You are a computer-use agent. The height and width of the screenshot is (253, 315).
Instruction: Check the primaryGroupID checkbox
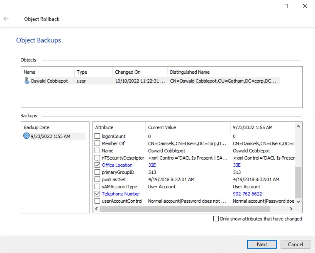point(97,172)
